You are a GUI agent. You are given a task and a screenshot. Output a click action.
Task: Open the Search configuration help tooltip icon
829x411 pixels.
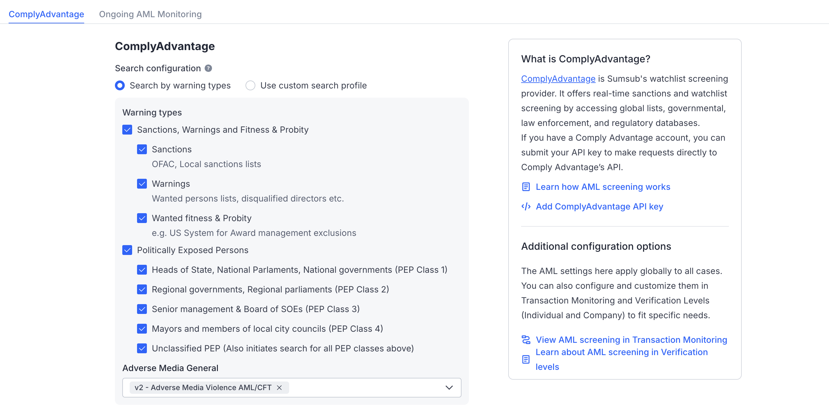[208, 68]
